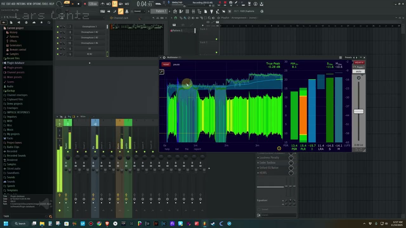Mute Chromaphone 3 #4 channel green light

point(57,43)
